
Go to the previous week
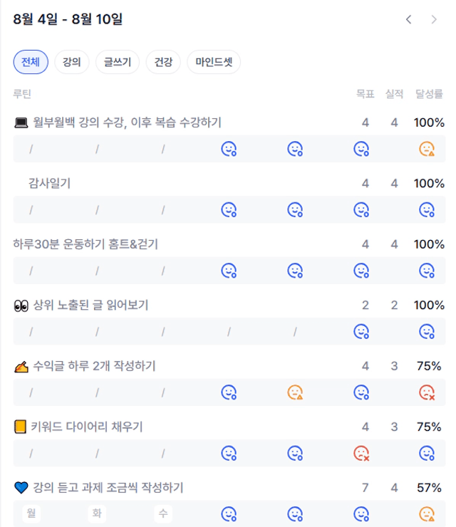pos(408,20)
